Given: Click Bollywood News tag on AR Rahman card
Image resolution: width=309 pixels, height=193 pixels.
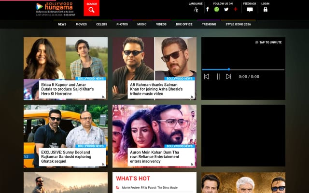Looking at the screenshot, I should (180, 79).
